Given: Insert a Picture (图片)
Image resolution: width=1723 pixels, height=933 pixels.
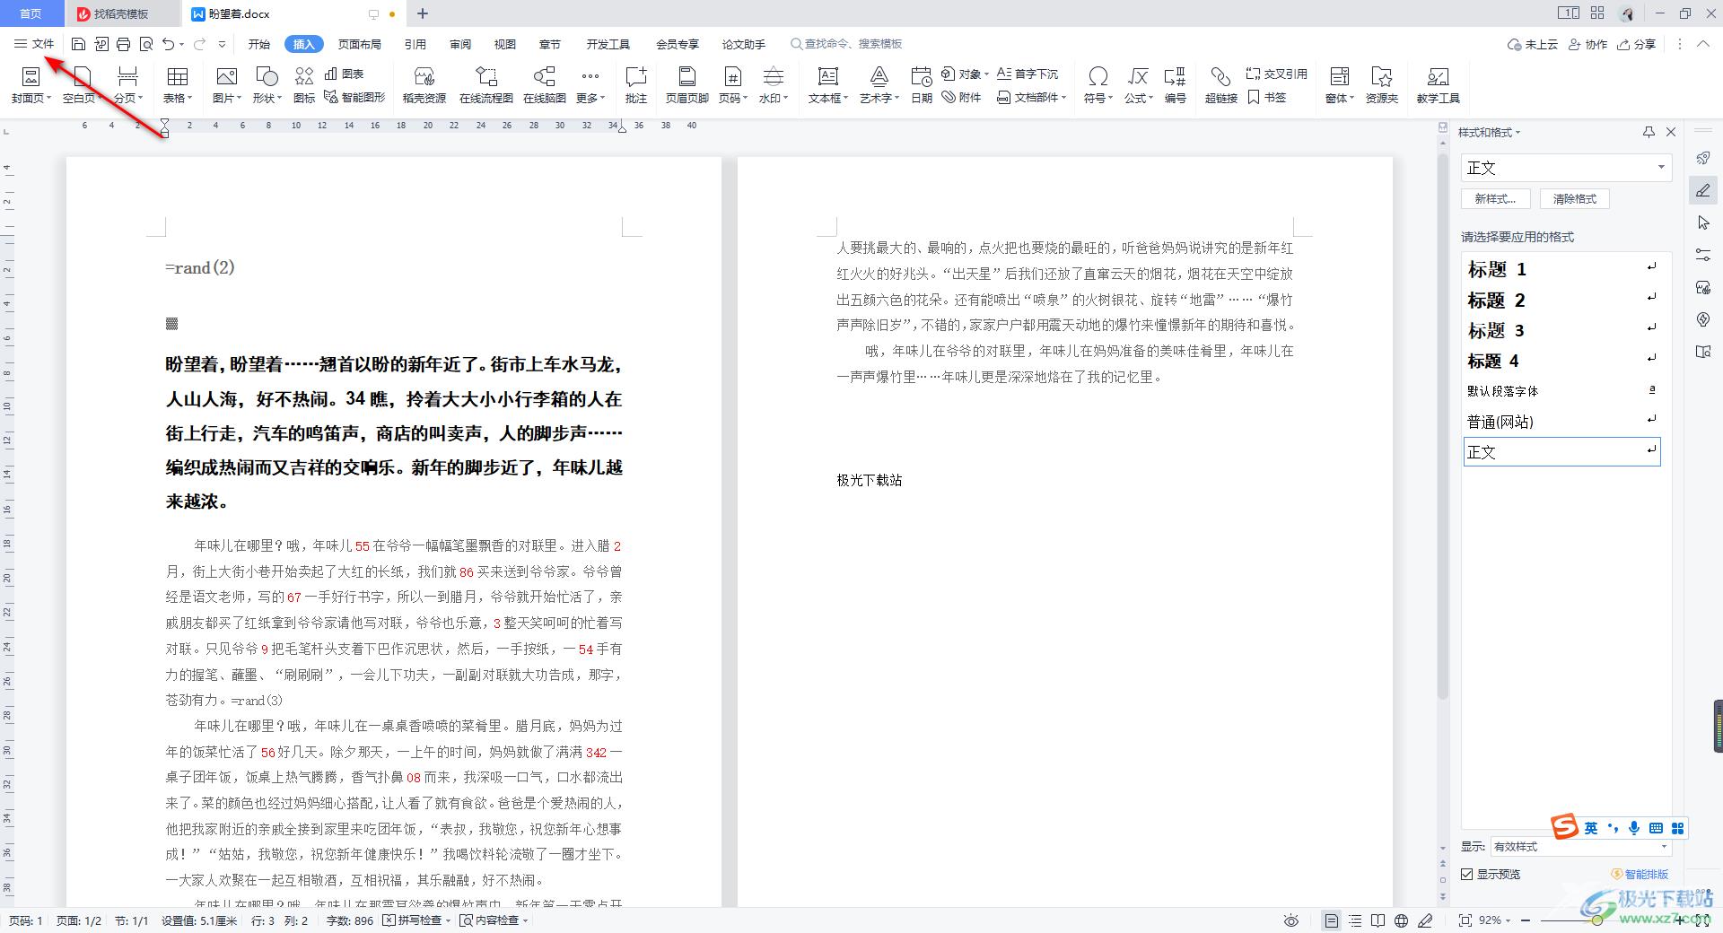Looking at the screenshot, I should pyautogui.click(x=227, y=85).
